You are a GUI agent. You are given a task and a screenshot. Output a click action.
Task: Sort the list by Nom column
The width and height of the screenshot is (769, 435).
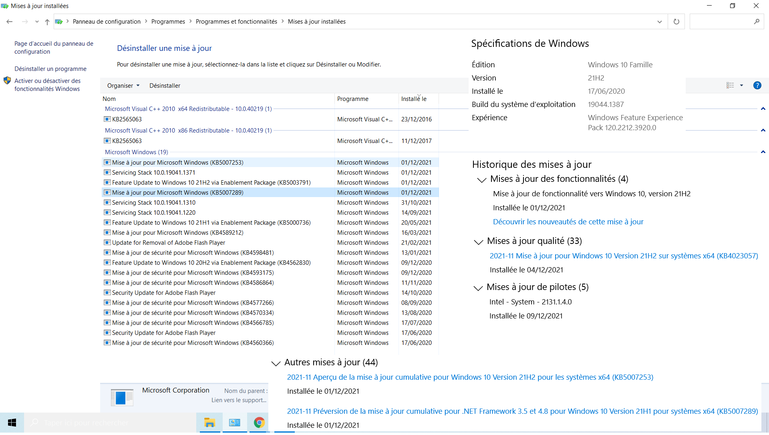109,99
